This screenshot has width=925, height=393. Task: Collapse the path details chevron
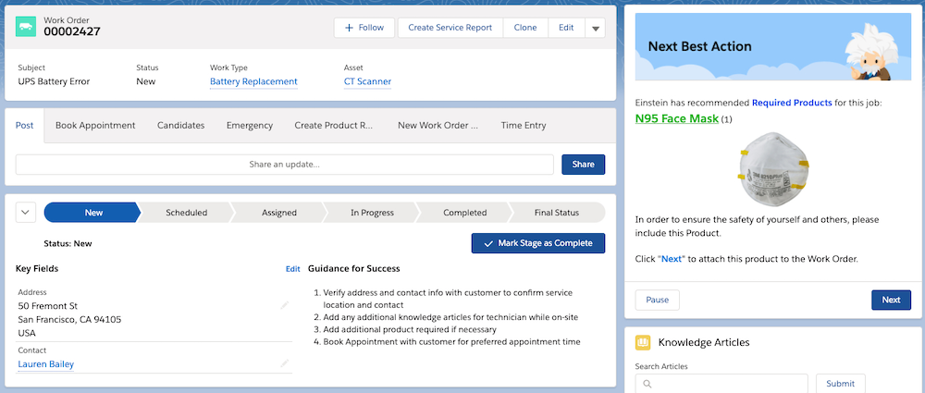pos(26,213)
